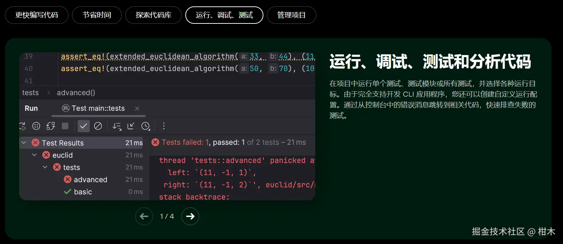The width and height of the screenshot is (563, 244).
Task: Select the passed basic test
Action: point(83,192)
